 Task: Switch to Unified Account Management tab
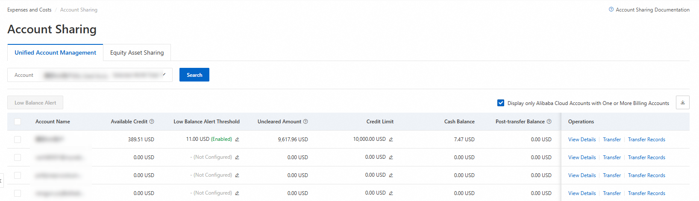click(x=55, y=52)
